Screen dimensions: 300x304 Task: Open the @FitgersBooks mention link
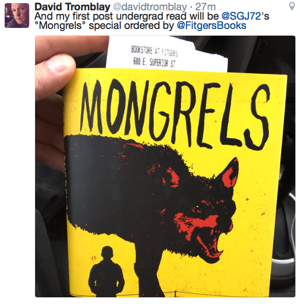click(x=212, y=26)
